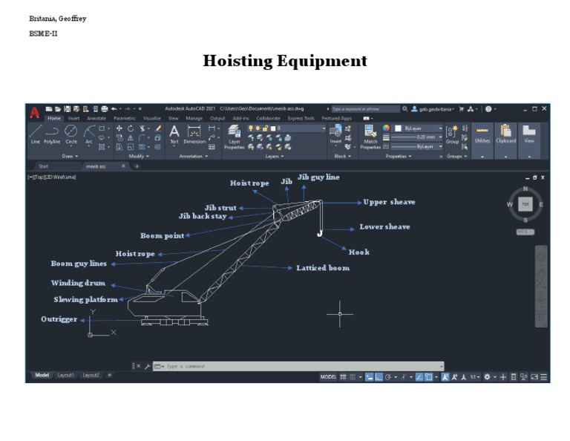Select the Circle tool
This screenshot has width=570, height=441.
[71, 134]
